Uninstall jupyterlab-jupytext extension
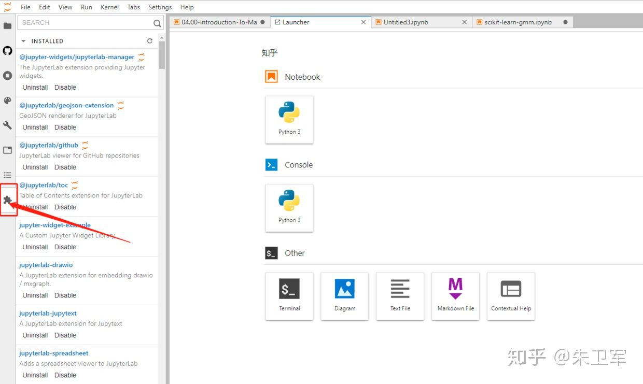 pos(35,335)
